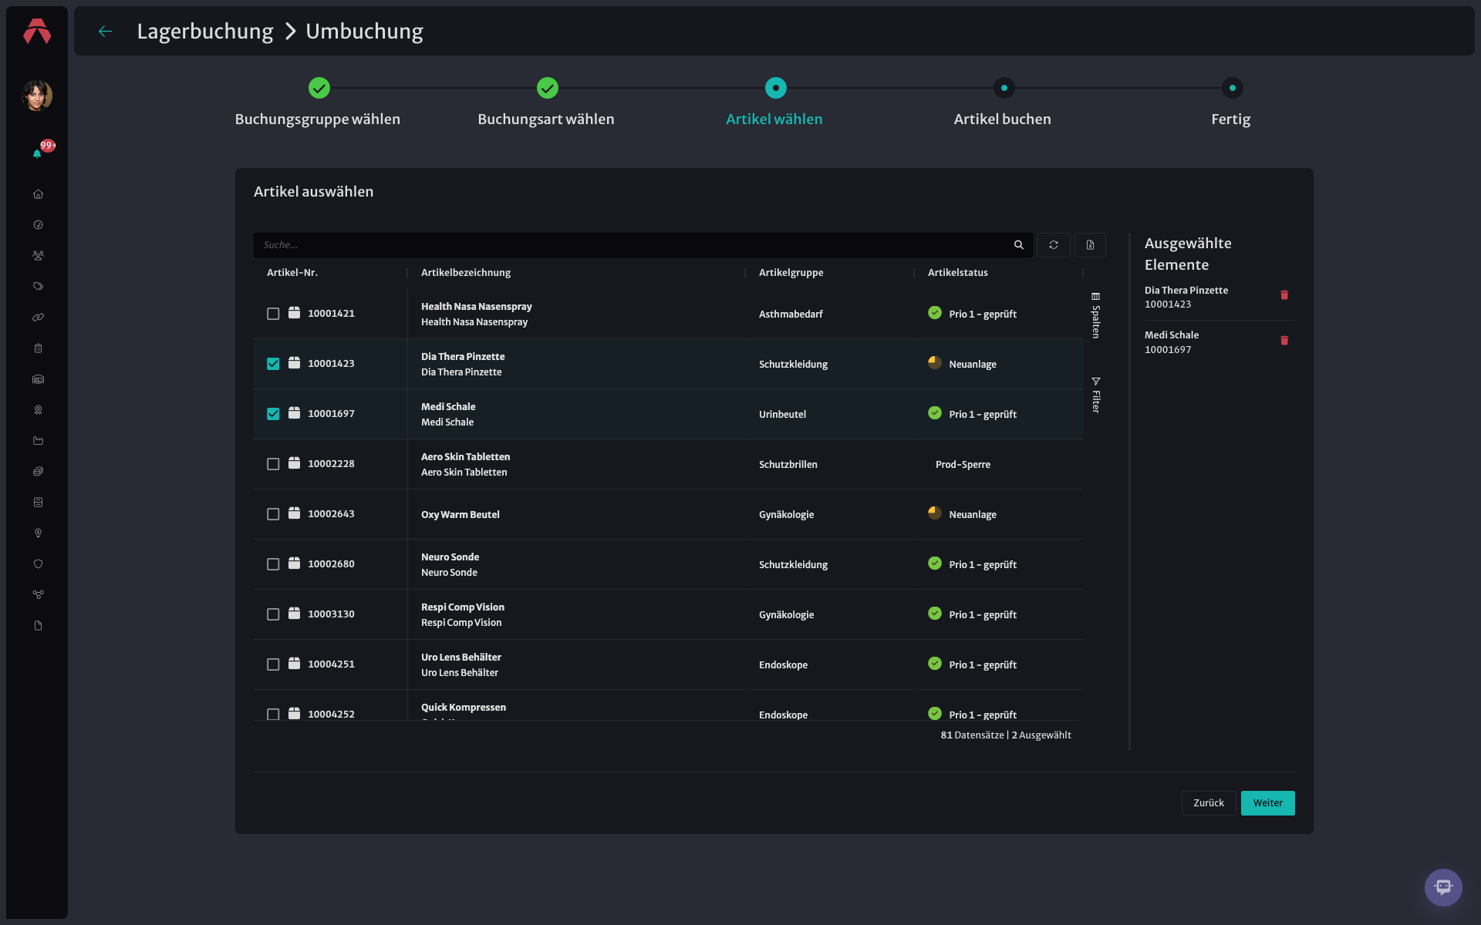The width and height of the screenshot is (1481, 925).
Task: Open the chat support bubble icon
Action: coord(1443,887)
